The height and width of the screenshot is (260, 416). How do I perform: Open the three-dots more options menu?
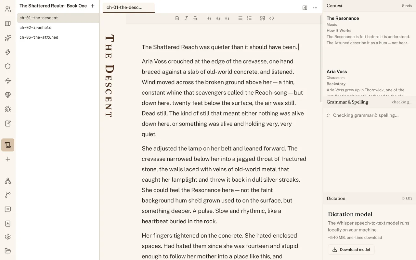315,8
